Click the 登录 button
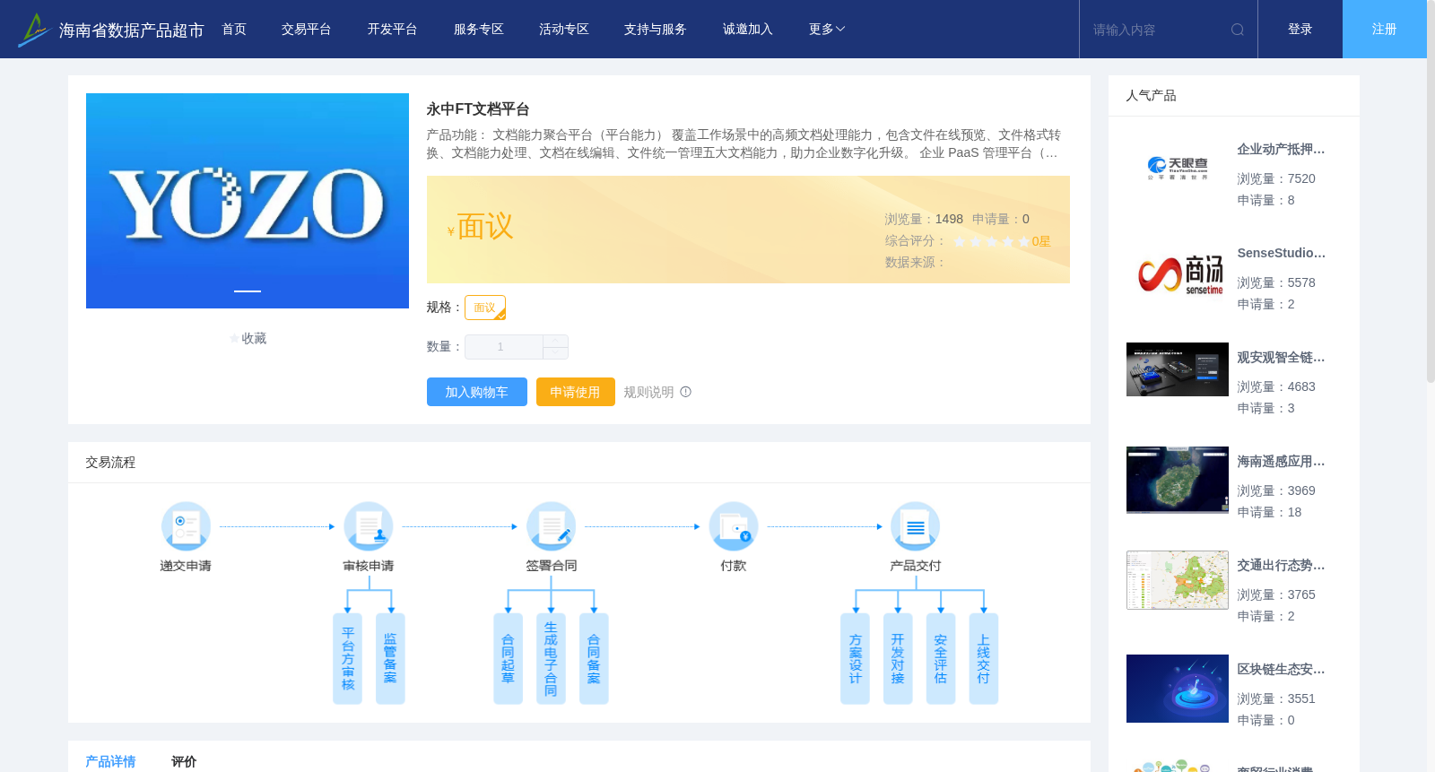 1300,30
